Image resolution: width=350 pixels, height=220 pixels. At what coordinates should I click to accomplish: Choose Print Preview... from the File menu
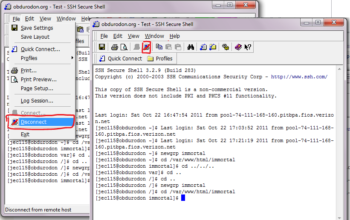[42, 80]
